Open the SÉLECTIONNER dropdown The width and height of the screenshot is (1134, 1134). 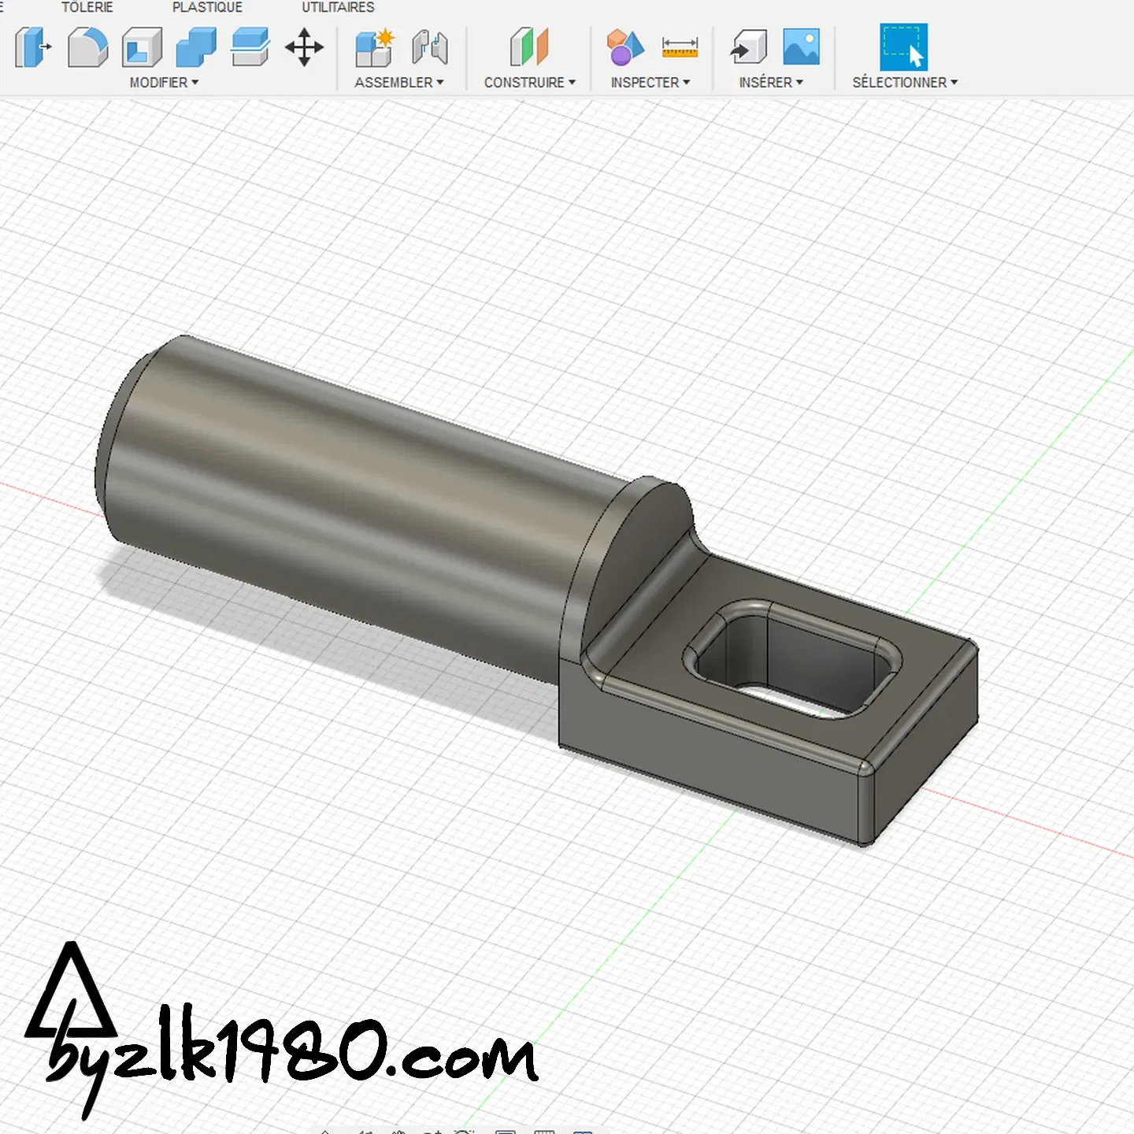[x=905, y=83]
